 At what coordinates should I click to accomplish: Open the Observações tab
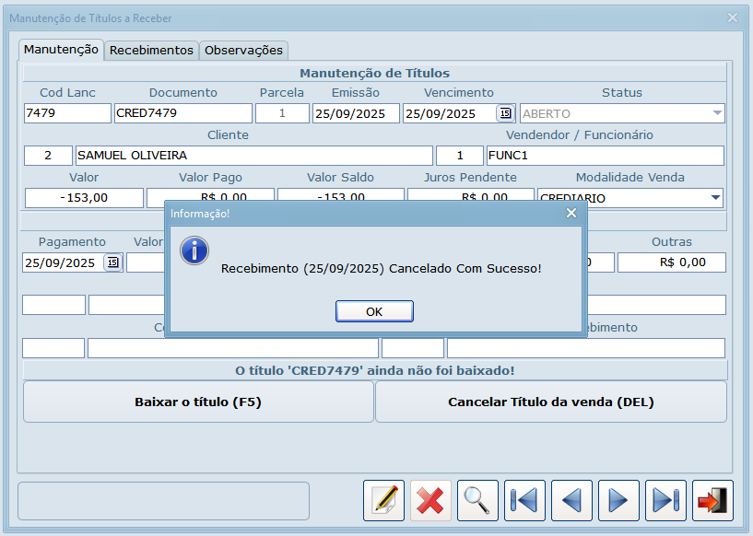tap(243, 51)
